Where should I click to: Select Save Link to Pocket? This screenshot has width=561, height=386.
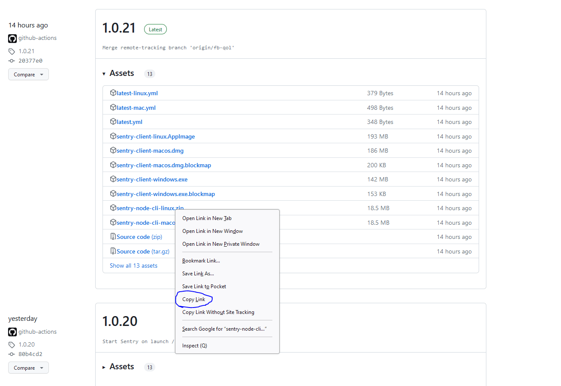227,286
